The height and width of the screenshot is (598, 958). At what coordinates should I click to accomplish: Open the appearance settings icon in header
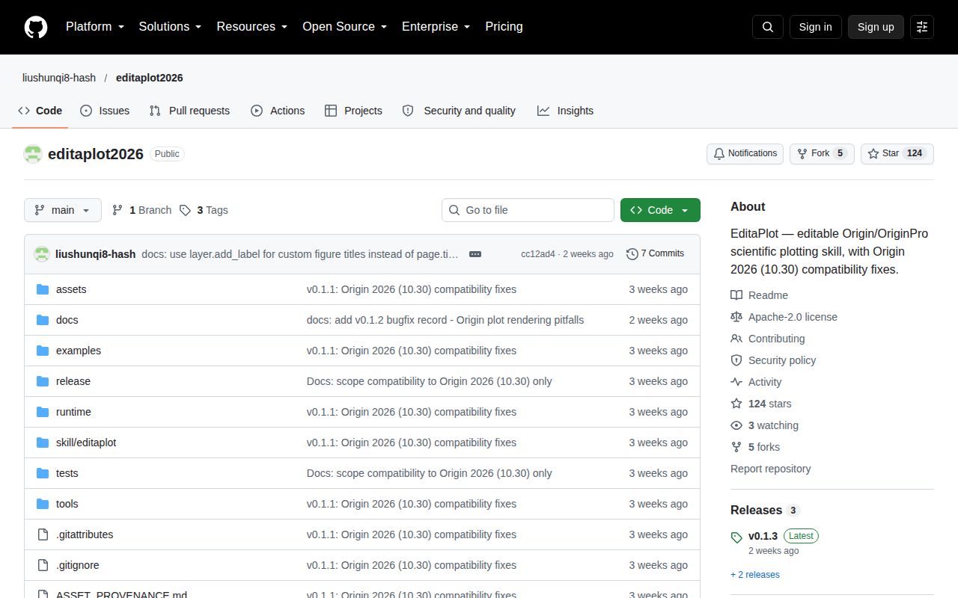pyautogui.click(x=922, y=27)
